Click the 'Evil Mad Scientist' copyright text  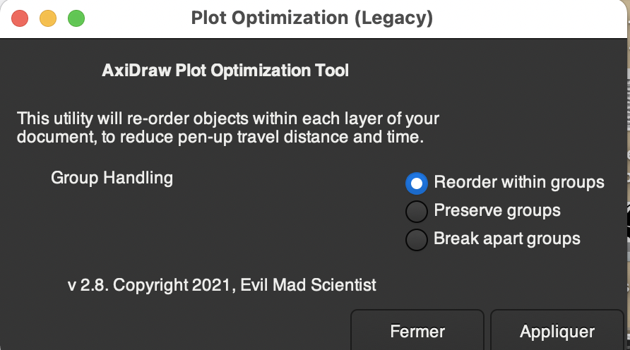[x=308, y=285]
